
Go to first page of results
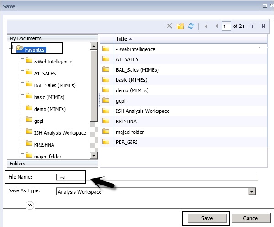[206, 26]
